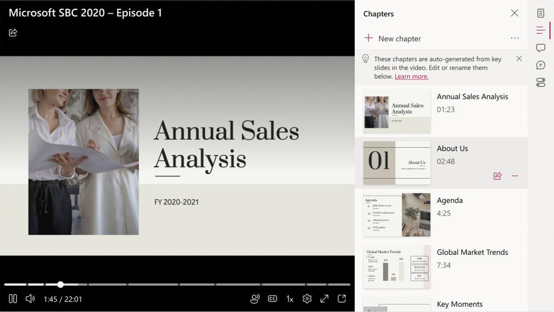Image resolution: width=554 pixels, height=312 pixels.
Task: Open Global Market Trends chapter thumbnail
Action: tap(397, 267)
